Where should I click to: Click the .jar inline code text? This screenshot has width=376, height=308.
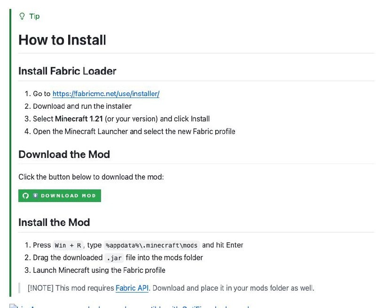point(114,258)
